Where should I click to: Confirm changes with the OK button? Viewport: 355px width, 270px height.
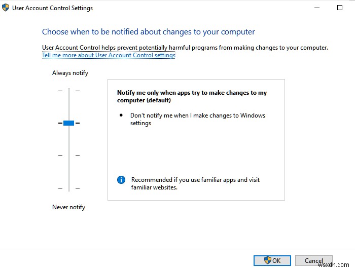click(x=272, y=260)
